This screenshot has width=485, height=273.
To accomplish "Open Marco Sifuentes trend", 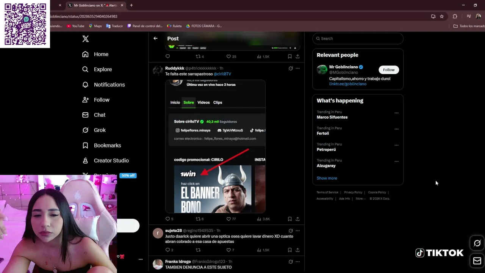I will (332, 117).
